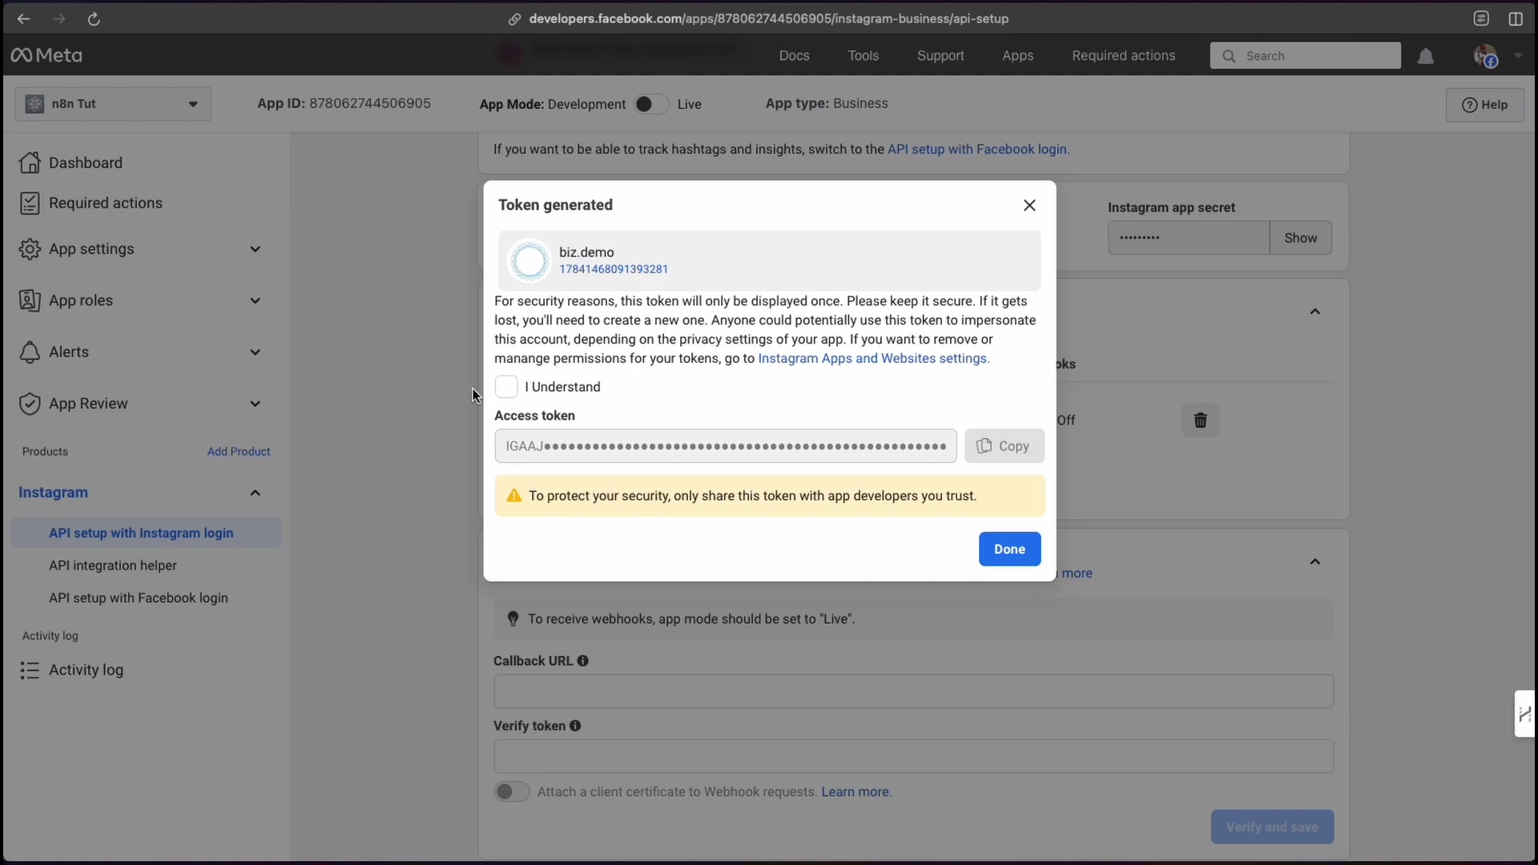Select API setup with Facebook login sidebar item

139,598
